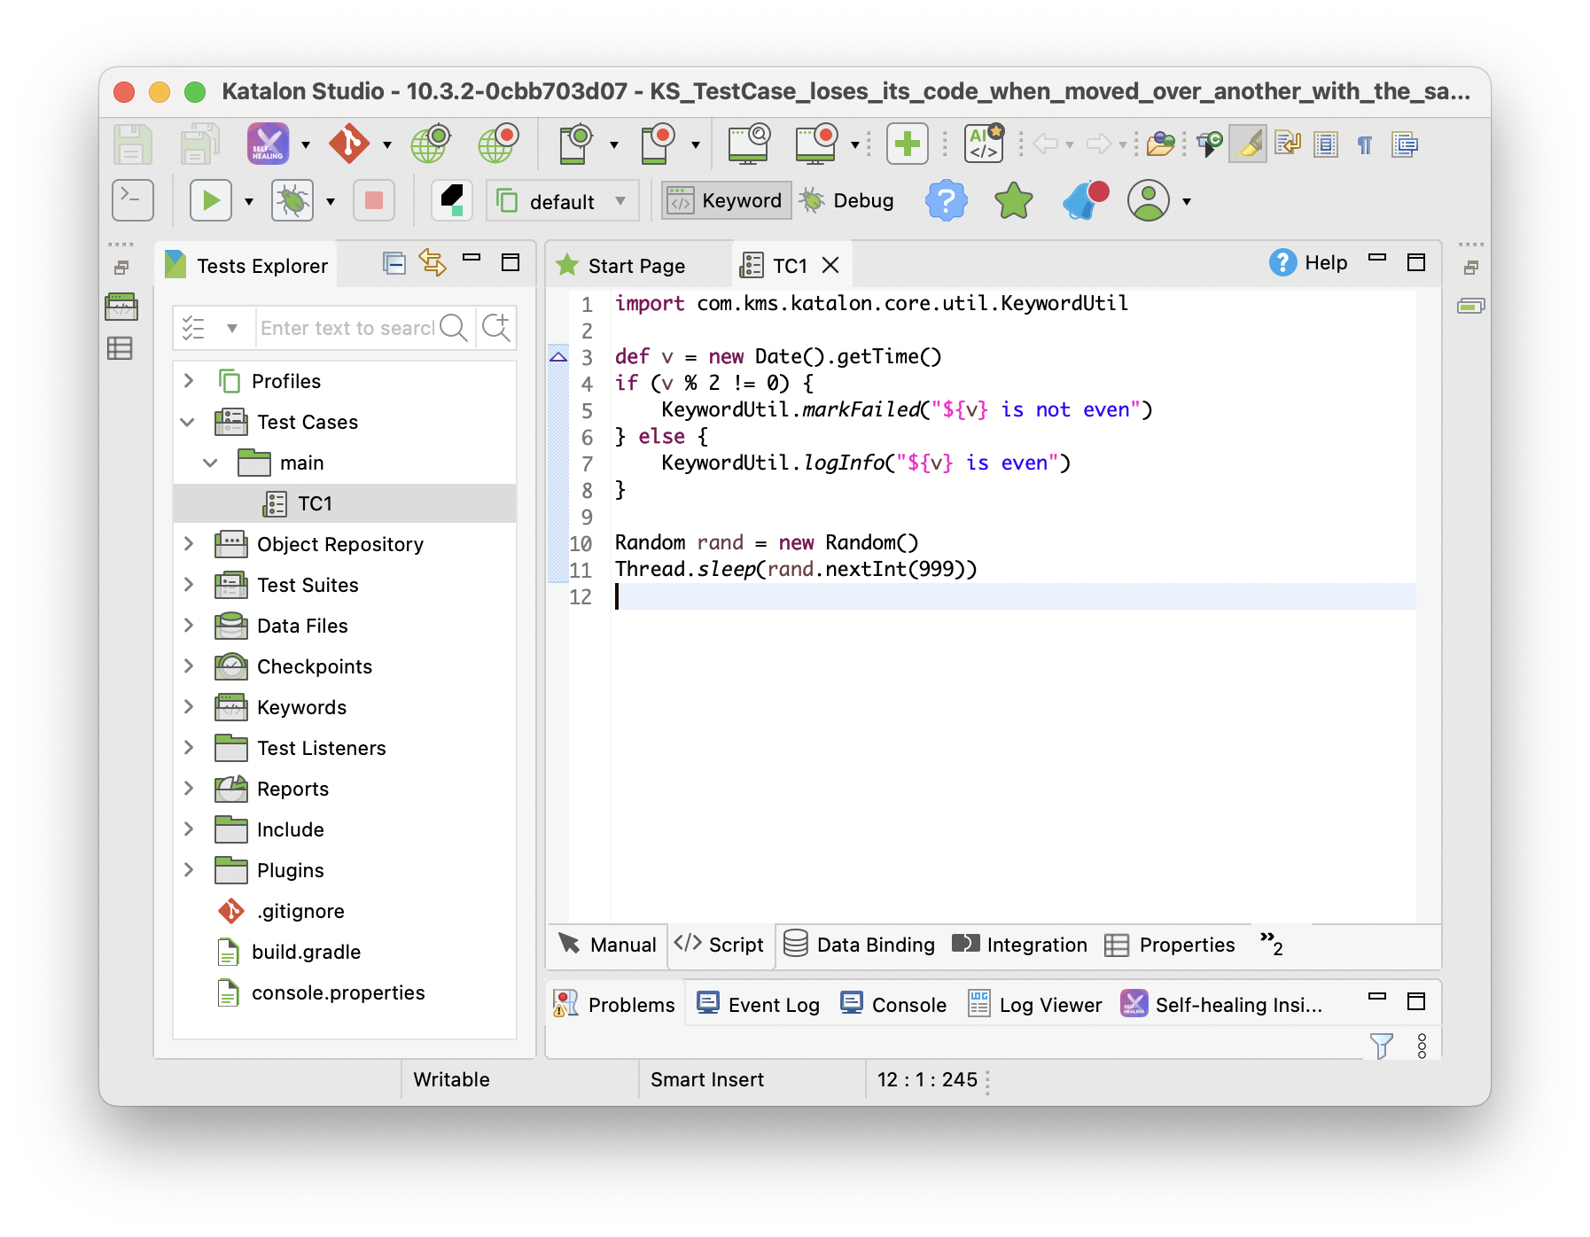Click the Tests Explorer search field
The width and height of the screenshot is (1590, 1237).
347,329
